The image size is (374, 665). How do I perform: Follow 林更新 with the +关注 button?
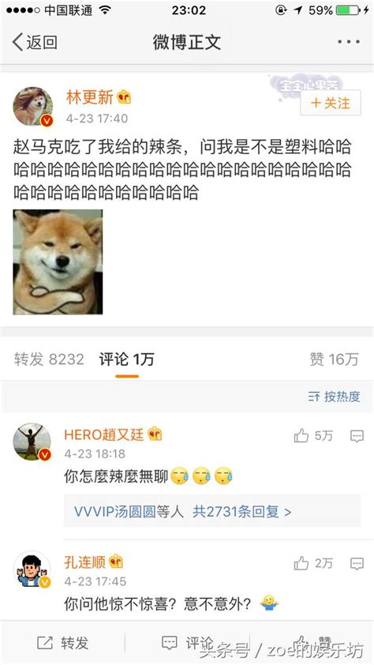pos(331,103)
